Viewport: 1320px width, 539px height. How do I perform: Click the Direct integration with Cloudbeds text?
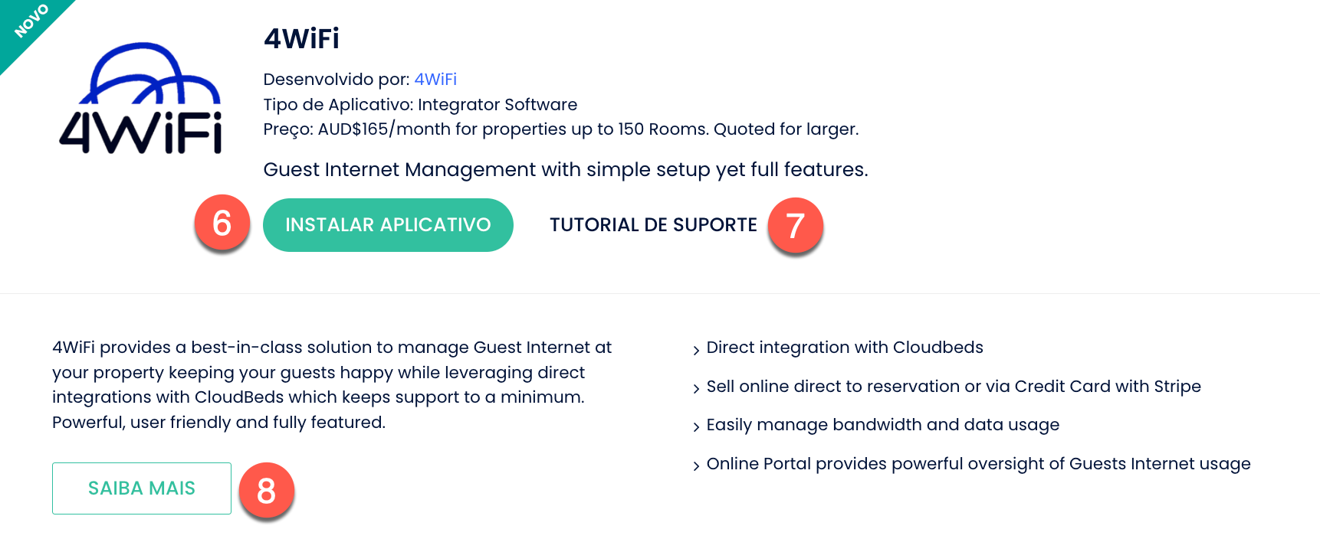(x=844, y=348)
